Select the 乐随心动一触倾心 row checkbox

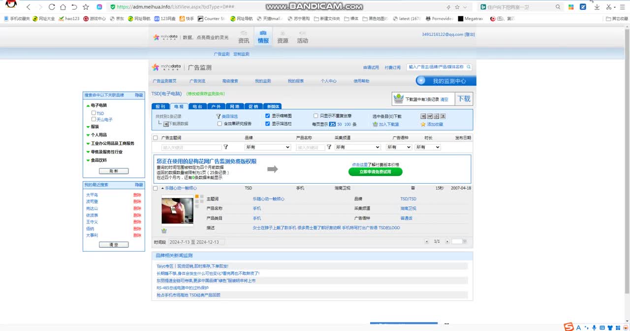pyautogui.click(x=156, y=188)
